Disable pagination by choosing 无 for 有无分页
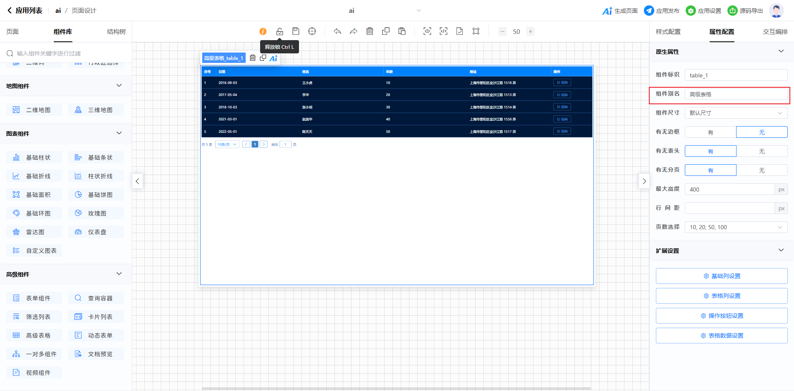This screenshot has height=391, width=794. click(762, 170)
